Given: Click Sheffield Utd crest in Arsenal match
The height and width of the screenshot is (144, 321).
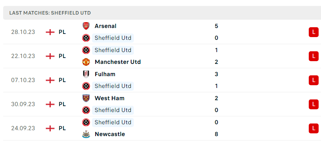Looking at the screenshot, I should coord(86,38).
